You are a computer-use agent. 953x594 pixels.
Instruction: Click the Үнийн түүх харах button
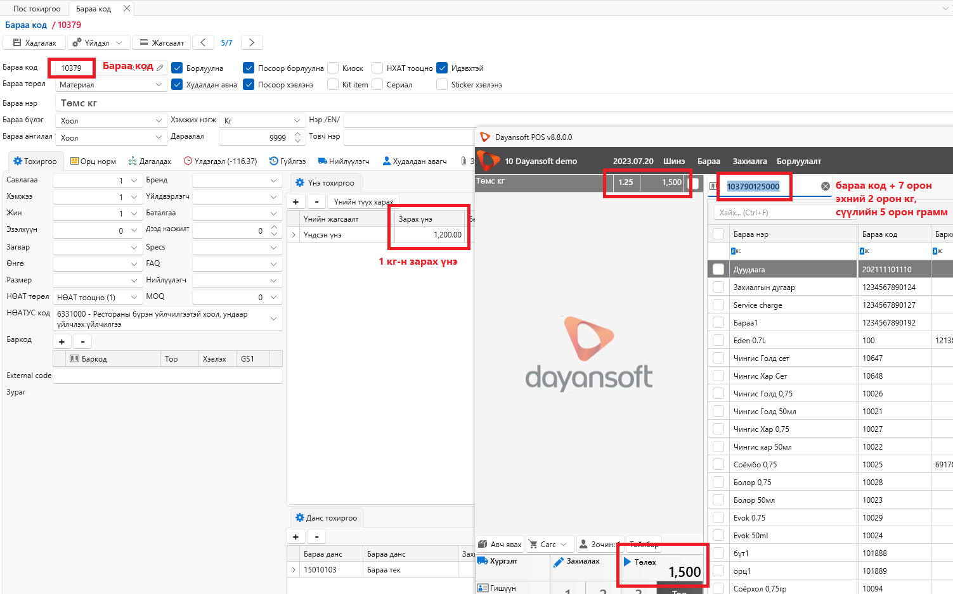[x=363, y=202]
